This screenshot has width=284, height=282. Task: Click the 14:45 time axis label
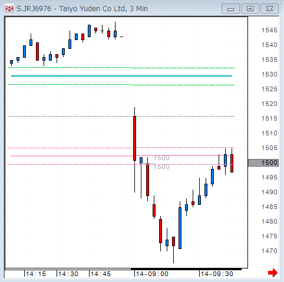coord(101,274)
